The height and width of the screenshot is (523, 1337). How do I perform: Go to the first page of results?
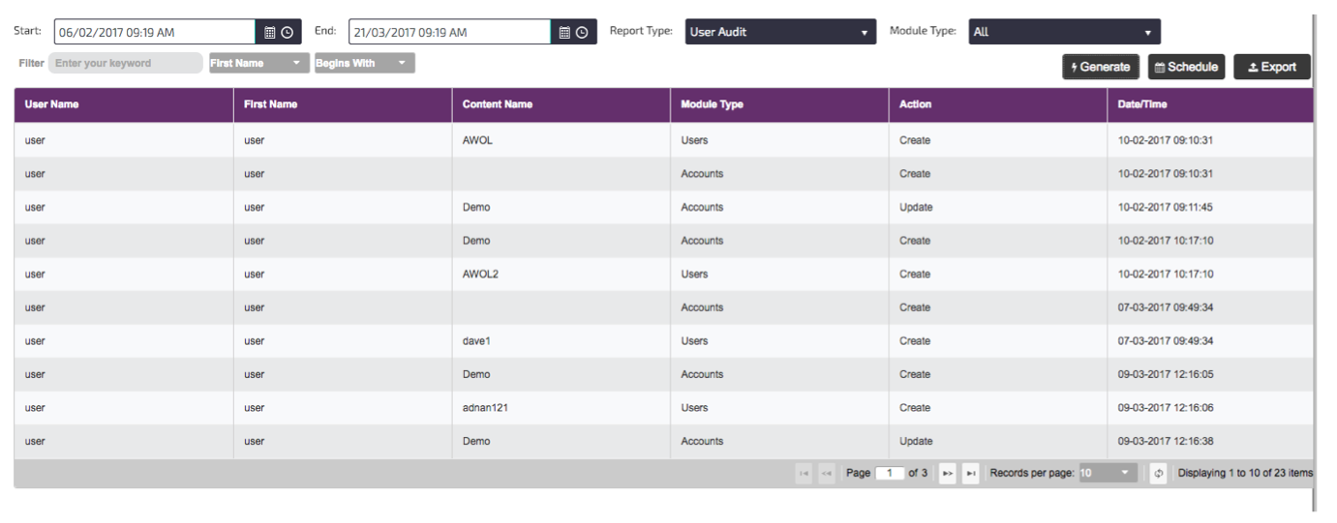pos(804,474)
